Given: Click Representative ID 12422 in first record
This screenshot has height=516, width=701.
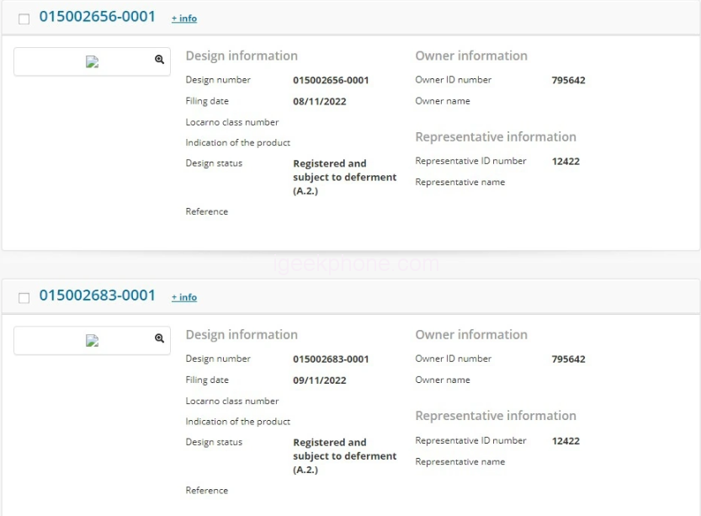Looking at the screenshot, I should 566,162.
